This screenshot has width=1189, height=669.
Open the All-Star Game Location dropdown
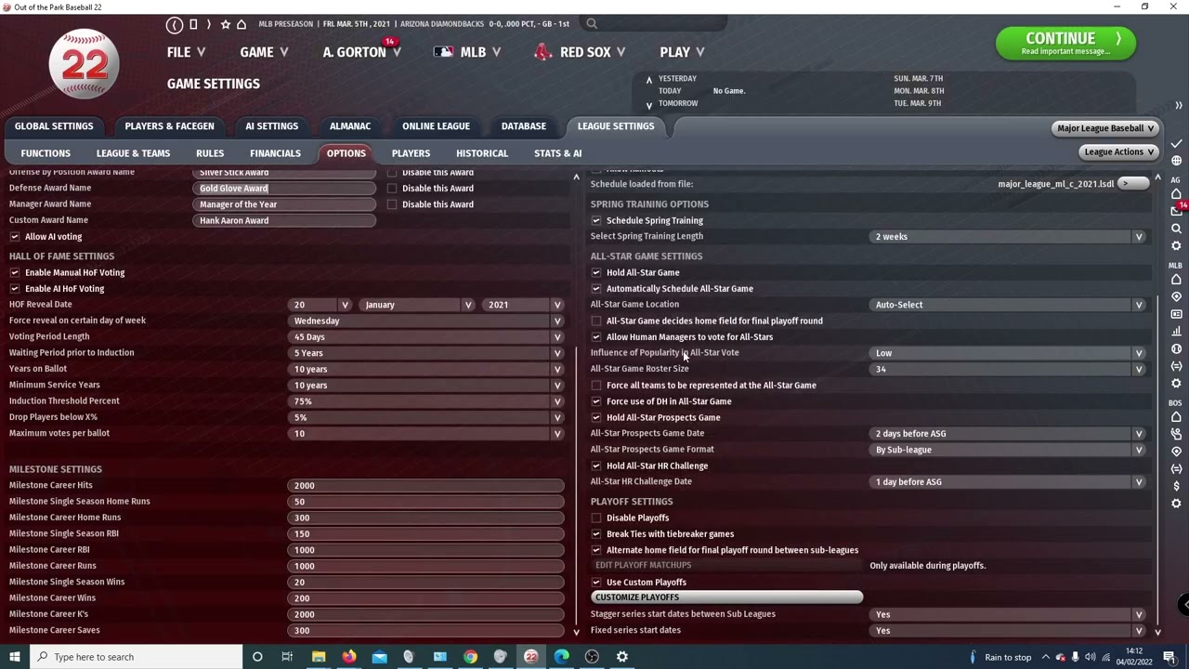coord(1010,305)
